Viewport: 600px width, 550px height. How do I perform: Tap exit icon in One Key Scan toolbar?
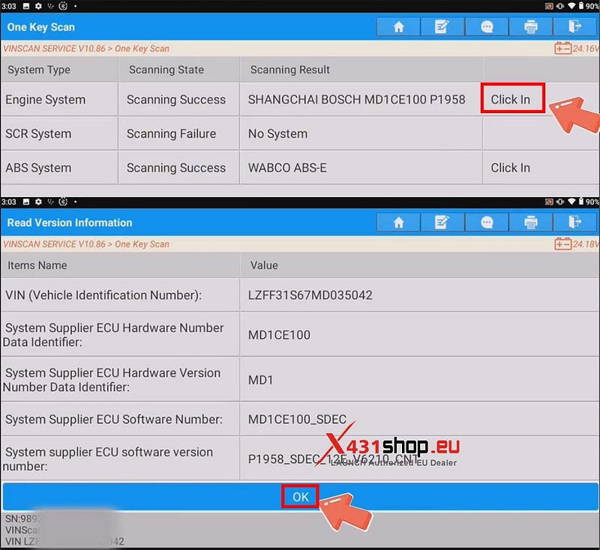point(575,27)
